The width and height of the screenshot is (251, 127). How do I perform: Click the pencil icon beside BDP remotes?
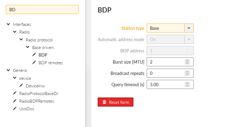[x=34, y=63]
